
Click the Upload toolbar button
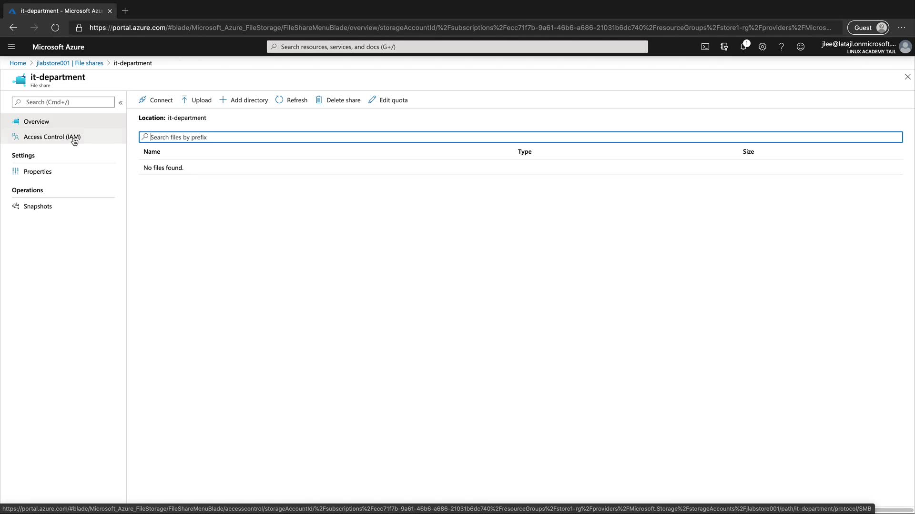point(196,100)
